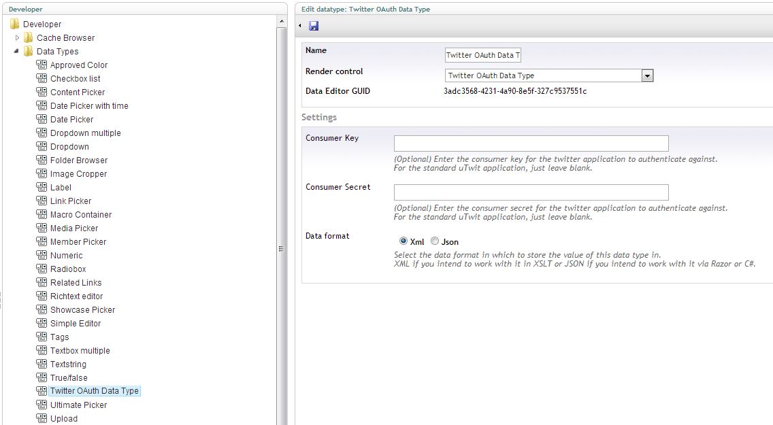Click the Label datatype icon
The width and height of the screenshot is (773, 425).
click(x=42, y=187)
